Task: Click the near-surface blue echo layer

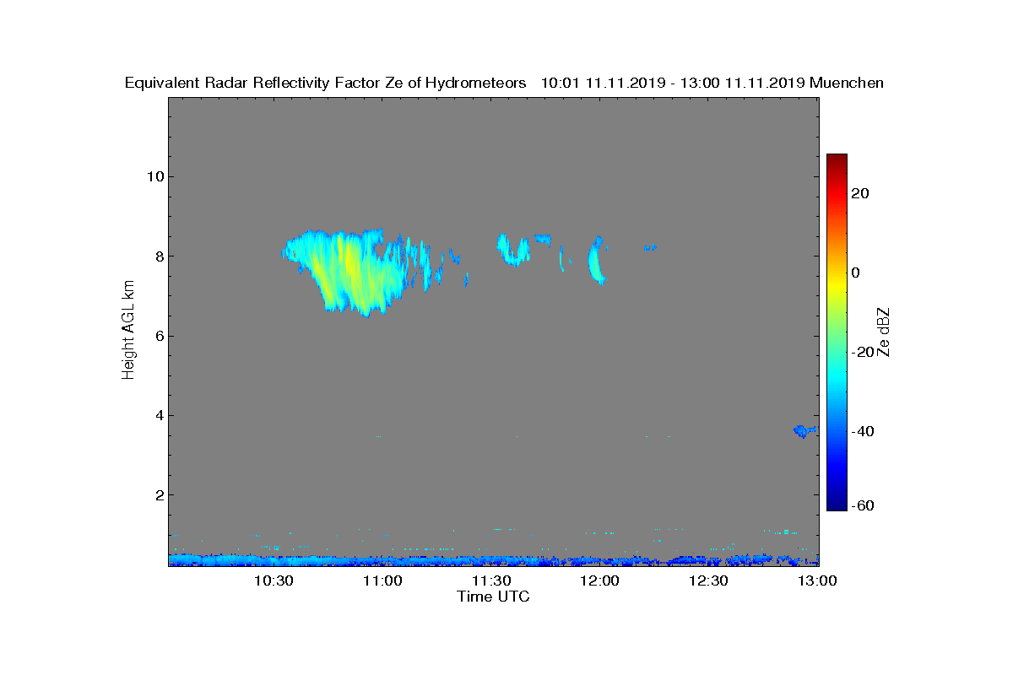Action: pyautogui.click(x=493, y=560)
